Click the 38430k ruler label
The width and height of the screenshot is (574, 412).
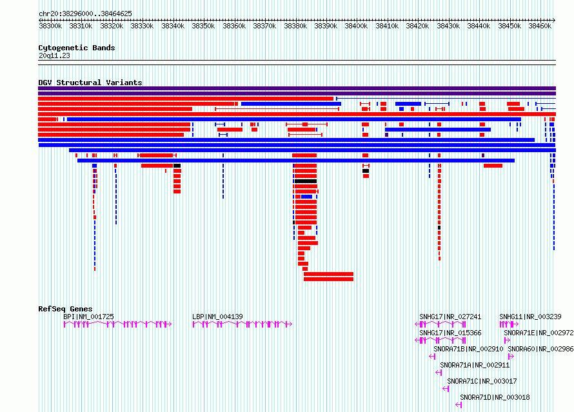[x=448, y=26]
